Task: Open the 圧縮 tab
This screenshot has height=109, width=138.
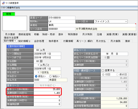Action: coord(99,34)
